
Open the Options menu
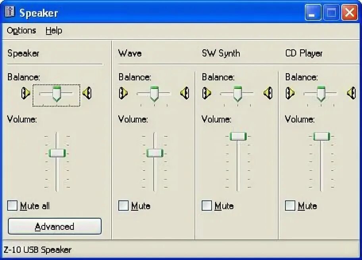21,31
